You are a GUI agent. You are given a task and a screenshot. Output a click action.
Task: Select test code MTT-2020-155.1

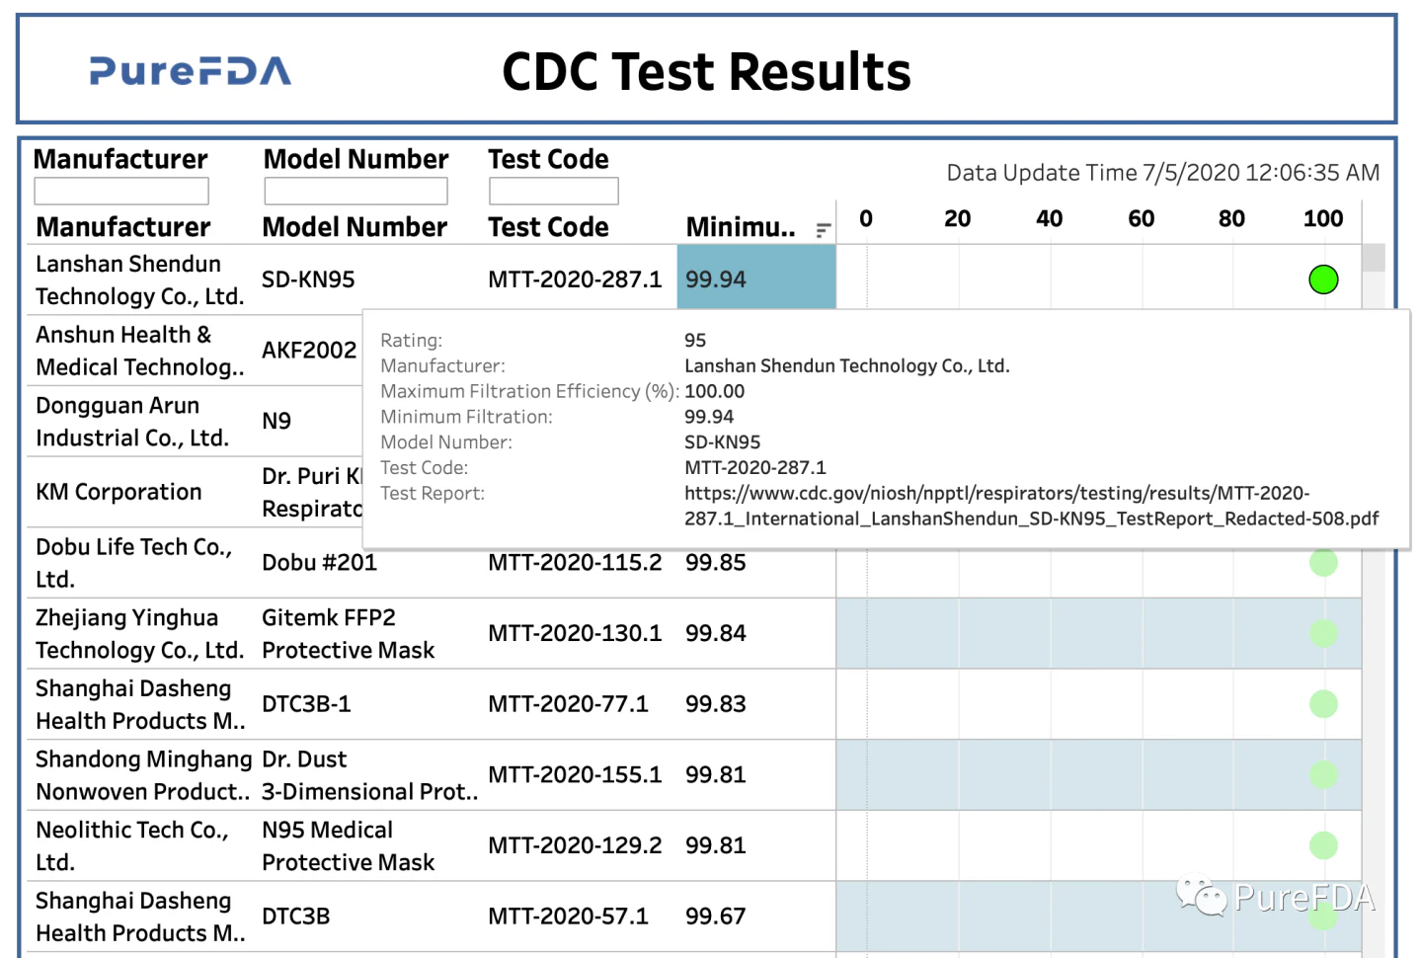click(575, 775)
